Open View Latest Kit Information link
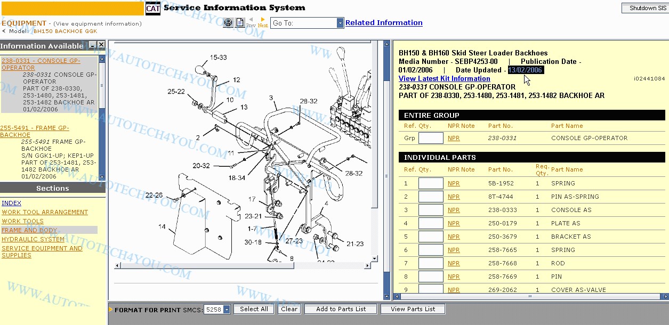Viewport: 669px width, 325px height. click(444, 78)
